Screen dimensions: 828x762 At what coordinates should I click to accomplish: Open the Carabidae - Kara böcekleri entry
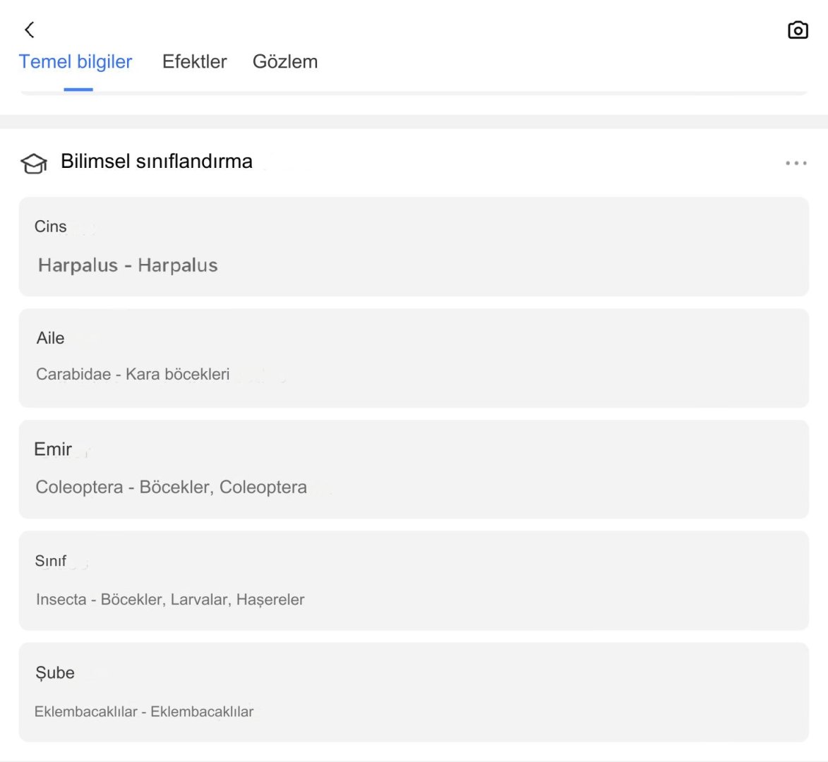pyautogui.click(x=133, y=374)
